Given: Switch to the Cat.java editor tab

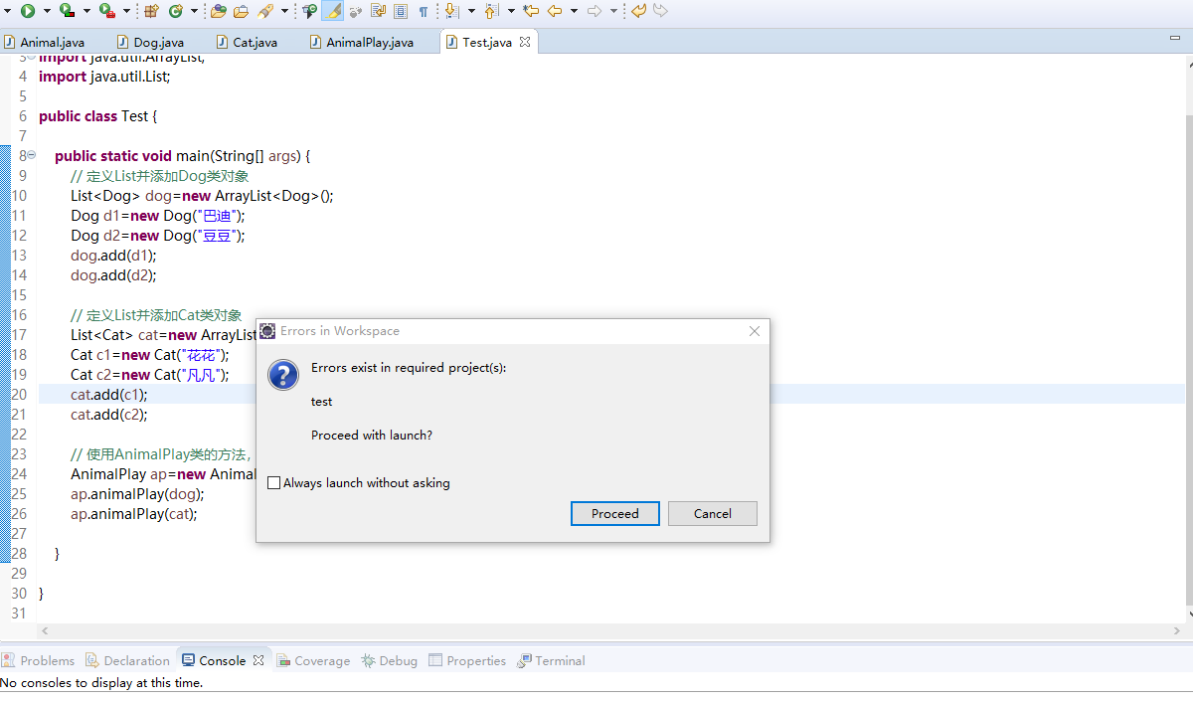Looking at the screenshot, I should tap(248, 42).
